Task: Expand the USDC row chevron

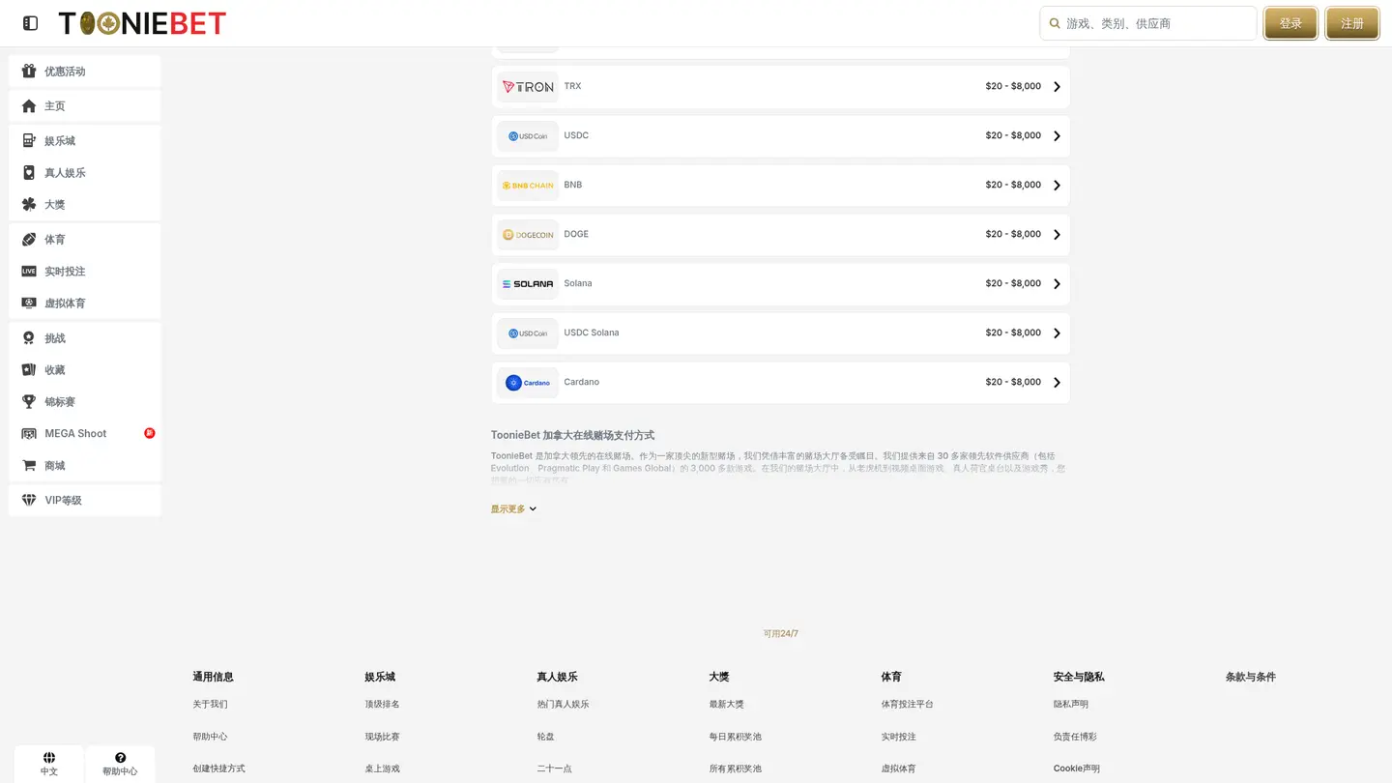Action: pos(1057,136)
